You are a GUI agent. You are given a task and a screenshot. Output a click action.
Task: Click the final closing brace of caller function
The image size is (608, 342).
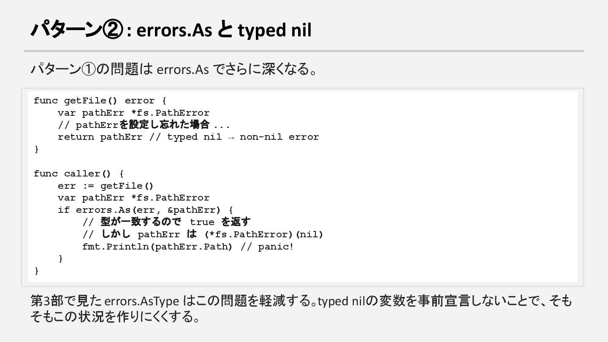pos(36,271)
